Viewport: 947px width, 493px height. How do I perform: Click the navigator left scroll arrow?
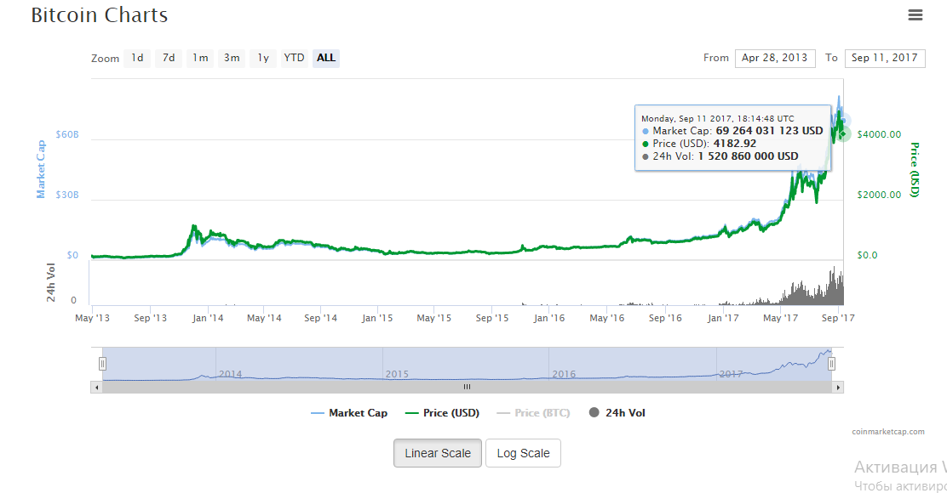(x=95, y=387)
